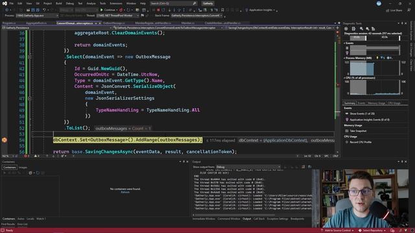Click the Hot Reload flame icon

[x=121, y=10]
